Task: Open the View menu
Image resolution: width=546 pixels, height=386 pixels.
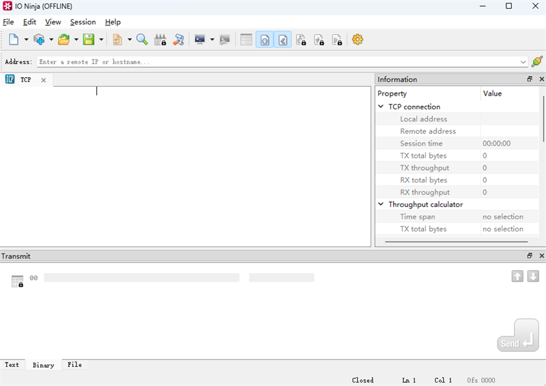Action: (x=53, y=22)
